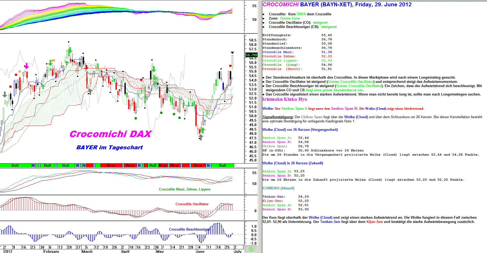The height and width of the screenshot is (253, 487).
Task: Click the green smiley face button
Action: 251,249
